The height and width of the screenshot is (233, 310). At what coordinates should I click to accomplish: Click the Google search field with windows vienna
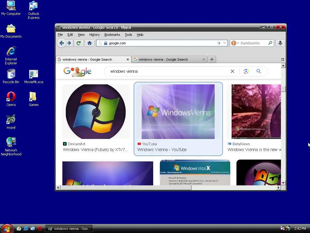168,71
